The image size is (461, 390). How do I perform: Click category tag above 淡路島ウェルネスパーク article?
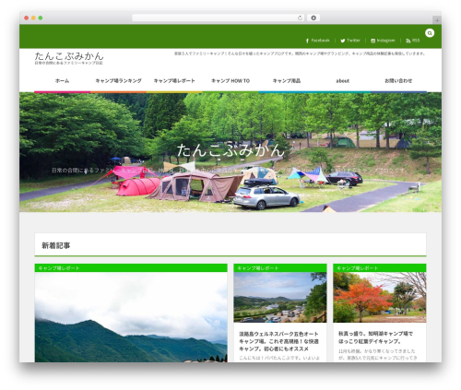pos(258,268)
